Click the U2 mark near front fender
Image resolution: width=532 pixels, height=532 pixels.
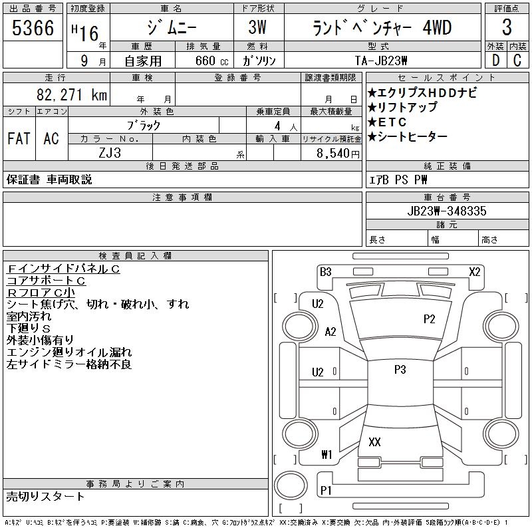pyautogui.click(x=318, y=304)
